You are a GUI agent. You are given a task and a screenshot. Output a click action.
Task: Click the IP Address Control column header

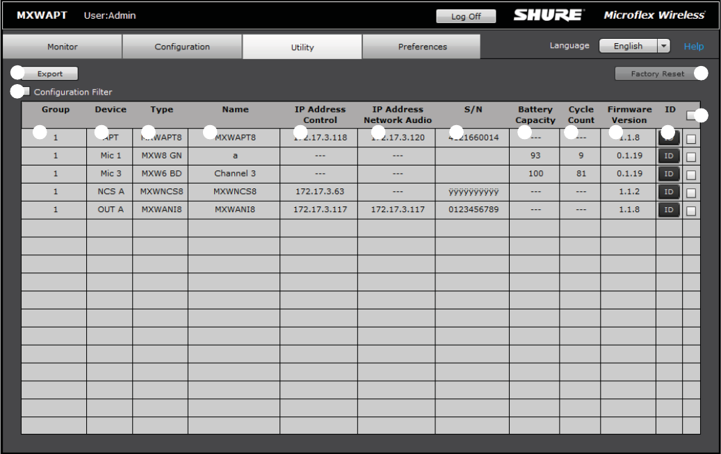(x=320, y=115)
